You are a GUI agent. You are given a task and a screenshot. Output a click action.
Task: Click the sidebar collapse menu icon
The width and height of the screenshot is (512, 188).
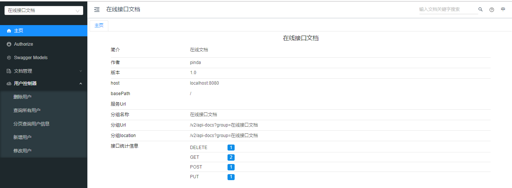tap(97, 9)
